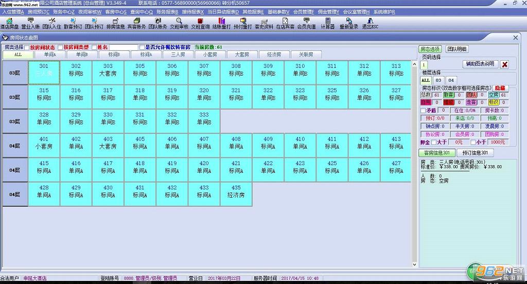Viewport: 527px width, 284px height.
Task: Switch to the 单间A room type tab
Action: (50, 55)
